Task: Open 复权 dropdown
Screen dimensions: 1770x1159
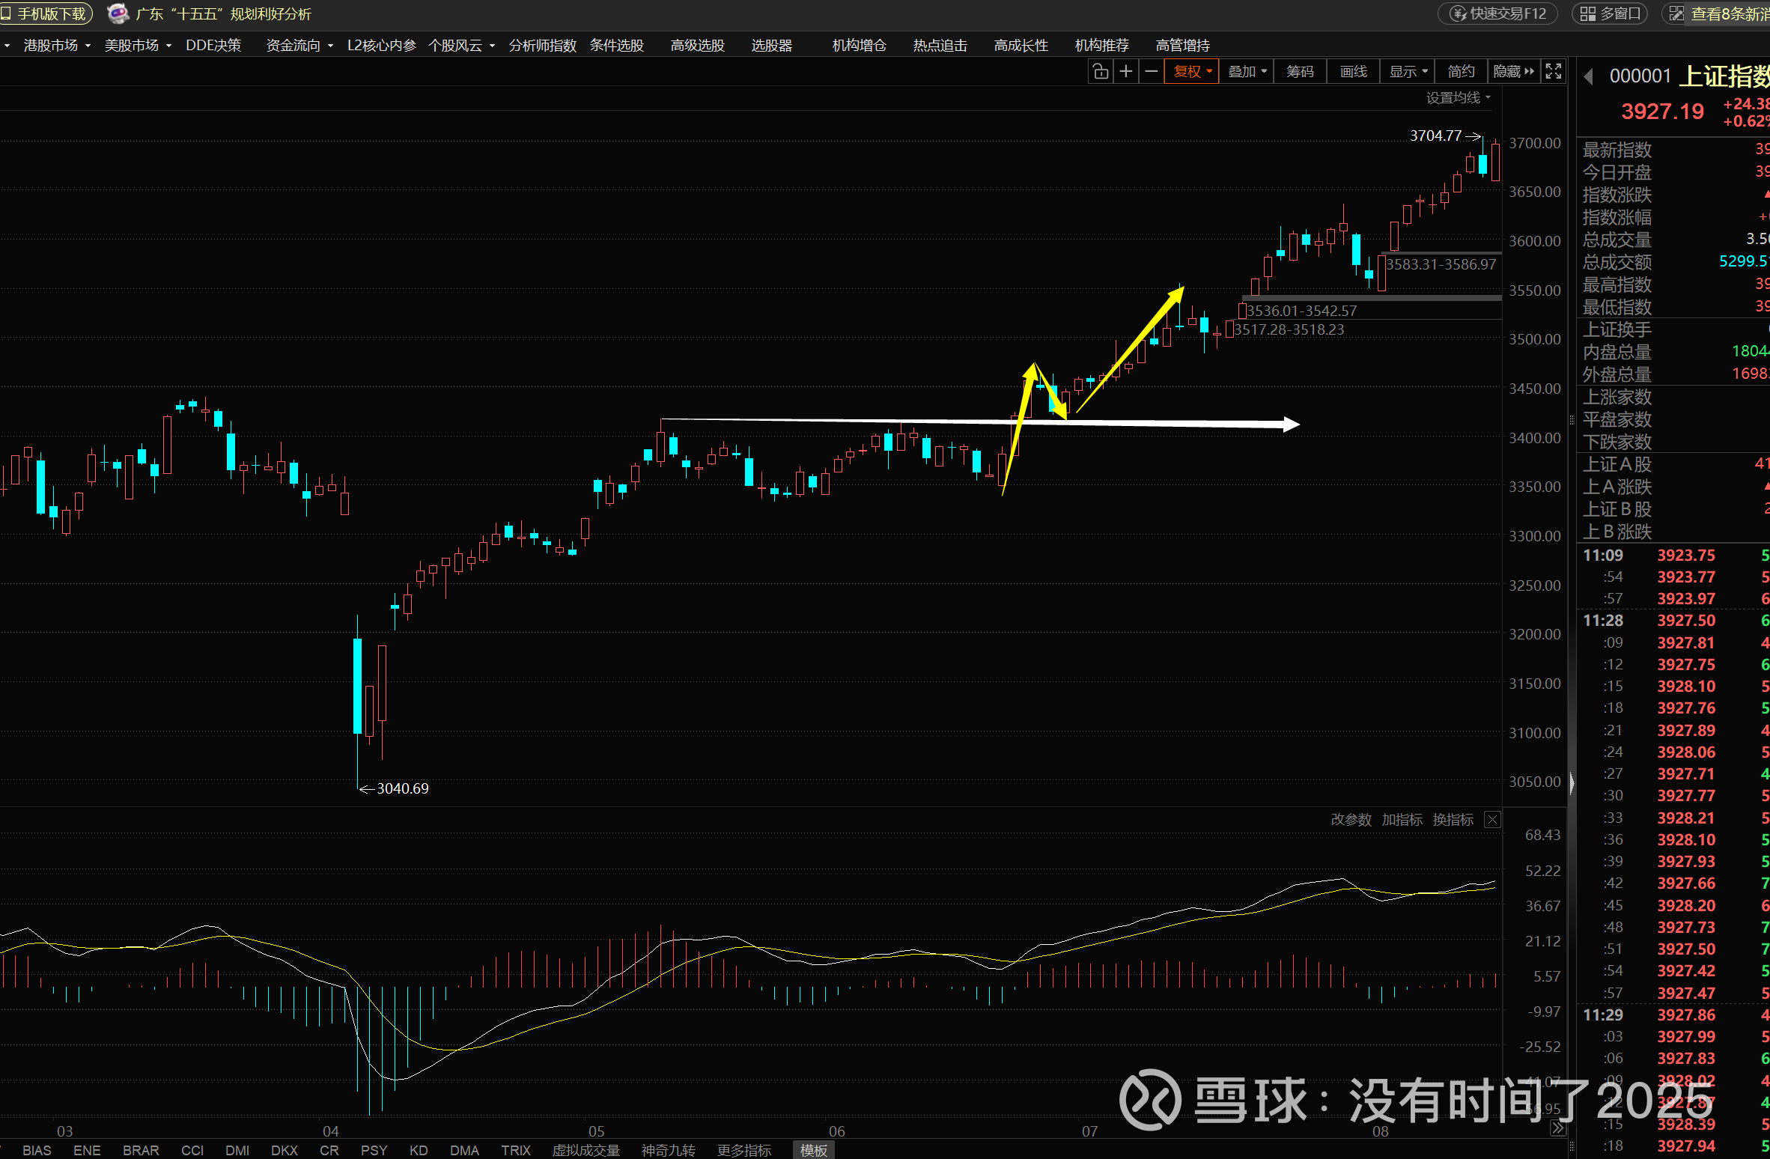Action: tap(1192, 72)
